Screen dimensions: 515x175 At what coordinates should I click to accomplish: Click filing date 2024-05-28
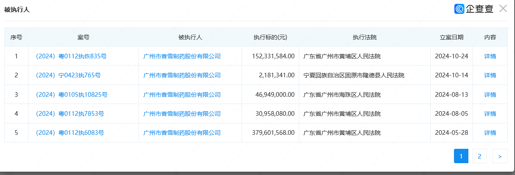click(451, 133)
